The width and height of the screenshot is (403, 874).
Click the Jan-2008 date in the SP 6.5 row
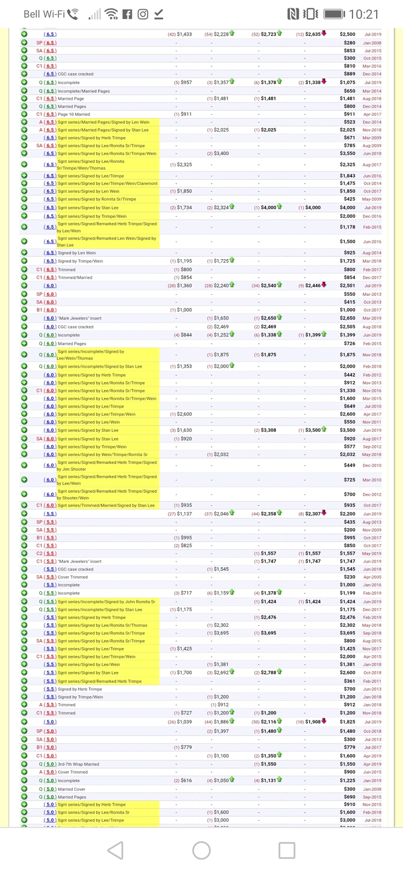click(x=373, y=43)
